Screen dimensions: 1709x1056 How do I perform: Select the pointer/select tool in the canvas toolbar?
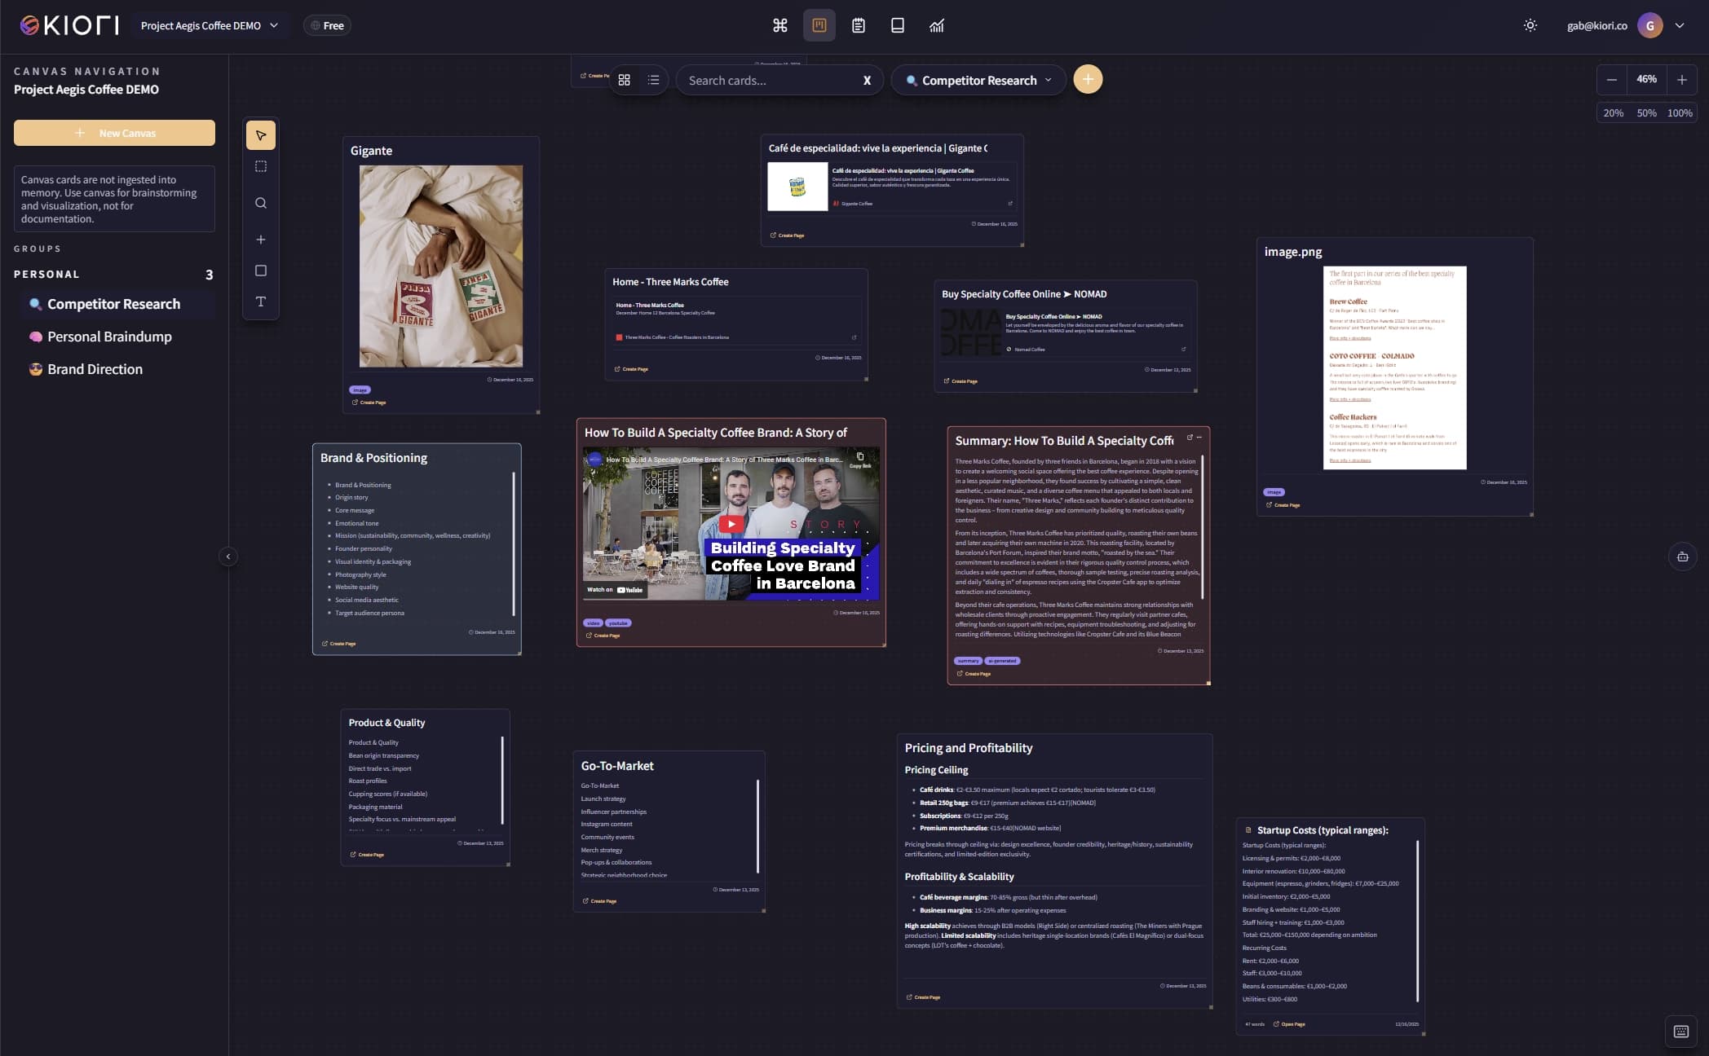[261, 135]
